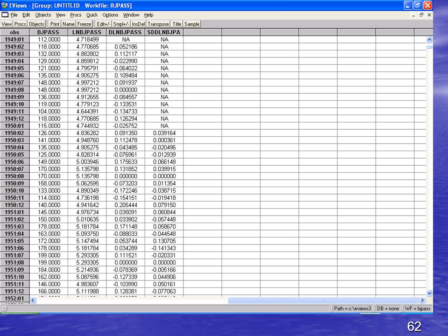Click BJPASS cell 149.0000
This screenshot has width=448, height=336.
pyautogui.click(x=49, y=162)
